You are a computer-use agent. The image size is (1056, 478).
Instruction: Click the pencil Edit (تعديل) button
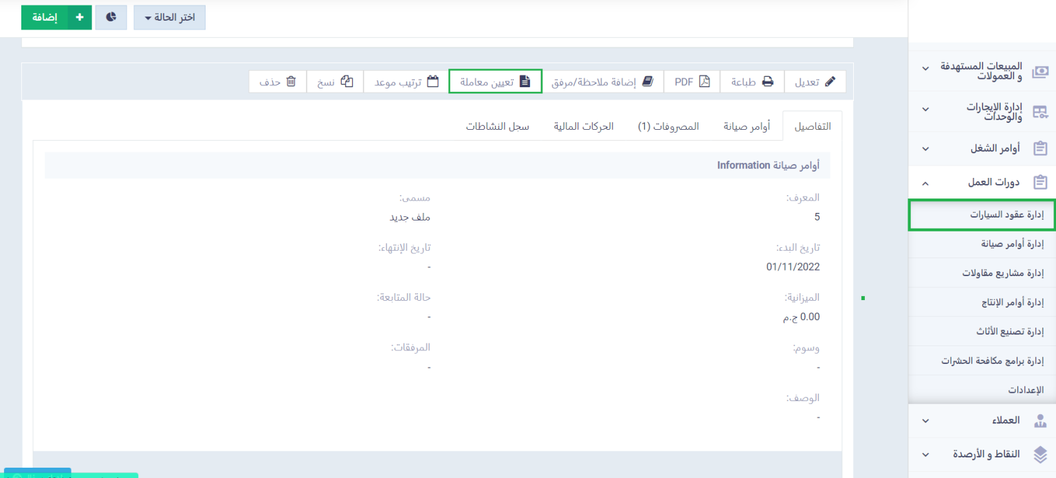815,82
